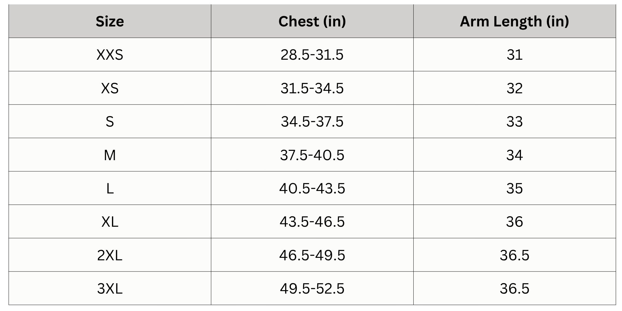Select the 3XL size cell
The width and height of the screenshot is (622, 311).
[x=110, y=289]
